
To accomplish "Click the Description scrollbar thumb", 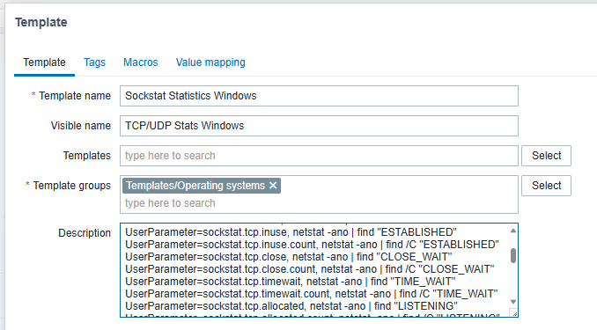I will click(513, 255).
